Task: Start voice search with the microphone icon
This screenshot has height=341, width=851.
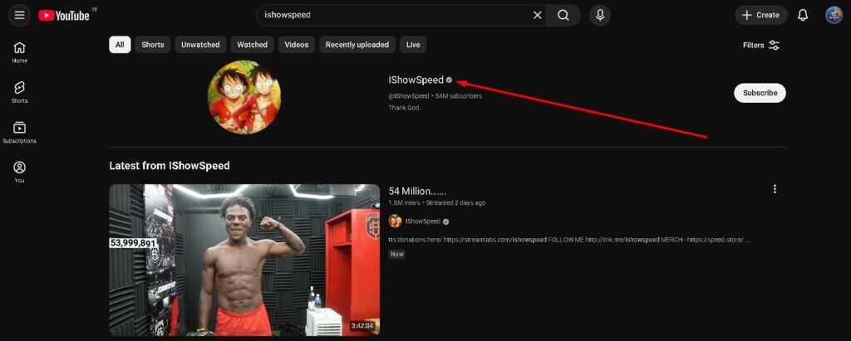Action: (x=600, y=15)
